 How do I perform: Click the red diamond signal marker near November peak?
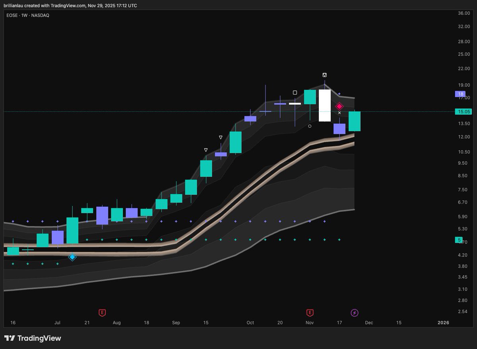click(339, 106)
